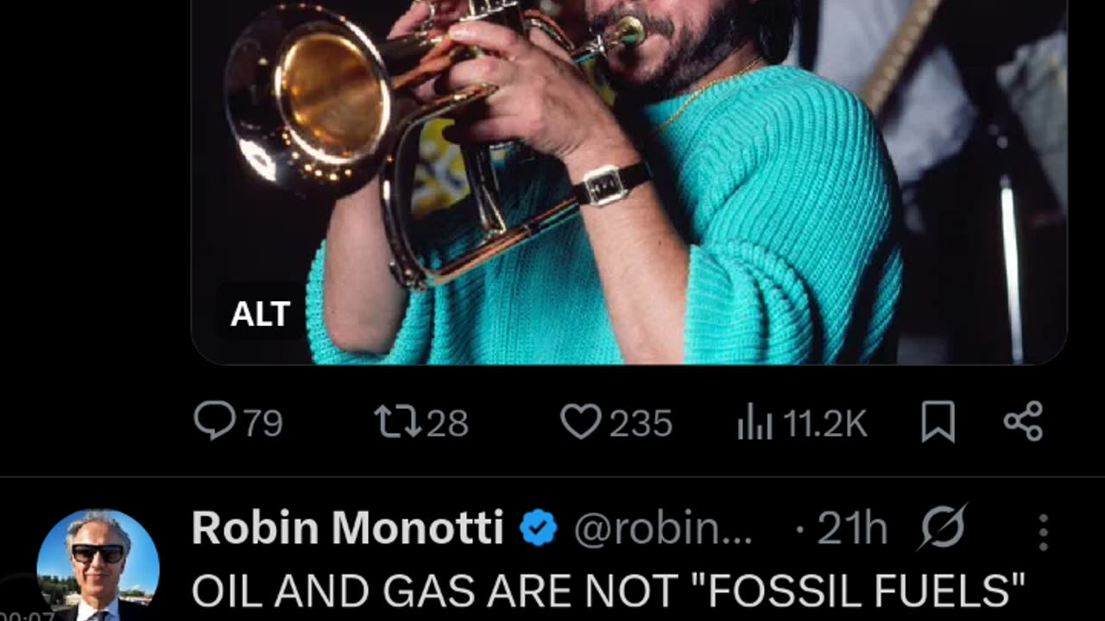Open the OIL AND GAS tweet text

click(x=609, y=592)
